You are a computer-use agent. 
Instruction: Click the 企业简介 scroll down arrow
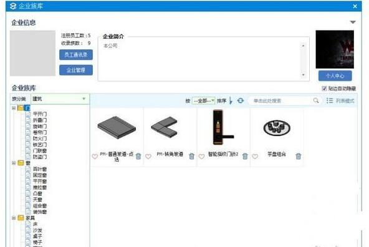click(303, 75)
